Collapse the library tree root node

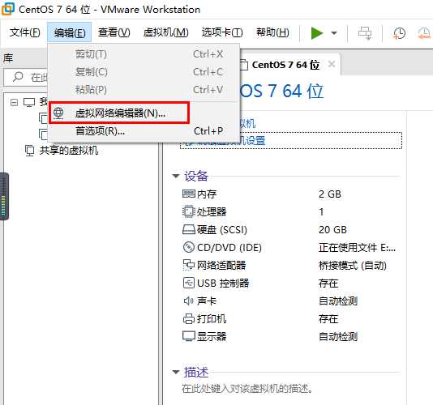tap(14, 103)
